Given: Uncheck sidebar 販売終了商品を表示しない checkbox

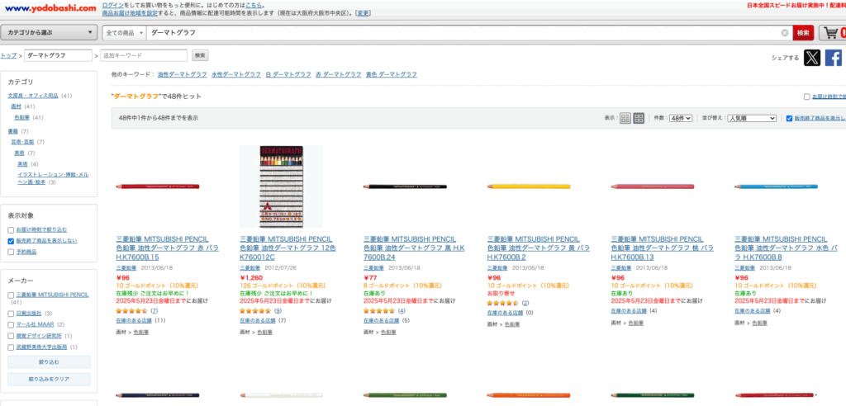Looking at the screenshot, I should tap(11, 241).
